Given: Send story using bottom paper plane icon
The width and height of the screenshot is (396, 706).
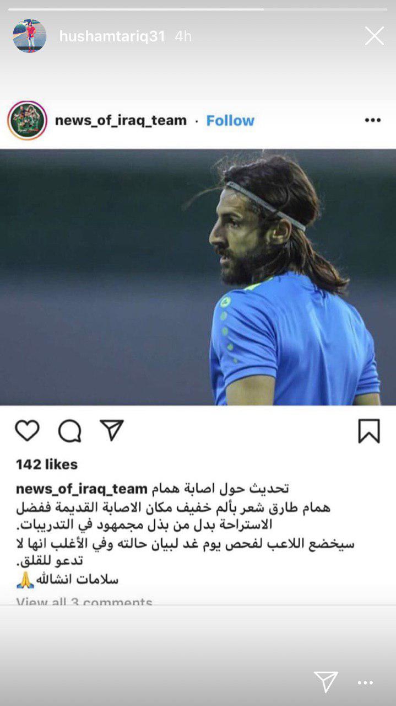Looking at the screenshot, I should 326,682.
